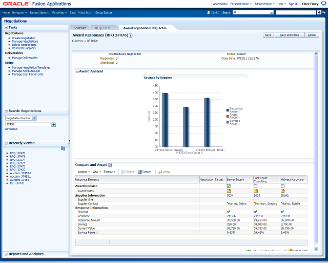
Task: Click the negotiation number input field
Action: [28, 124]
